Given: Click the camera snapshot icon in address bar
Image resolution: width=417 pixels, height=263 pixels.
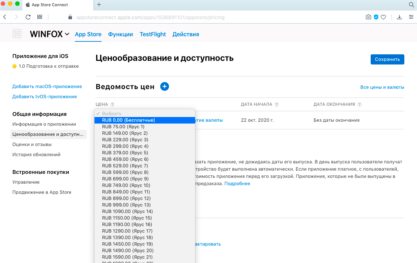Looking at the screenshot, I should [368, 17].
